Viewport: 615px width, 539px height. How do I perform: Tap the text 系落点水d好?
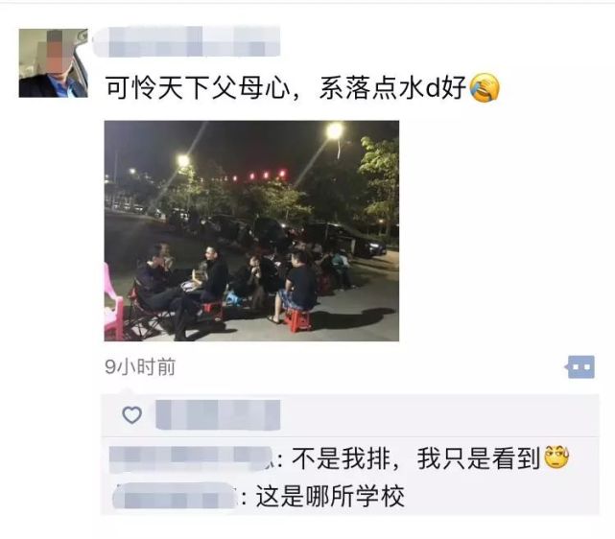(x=392, y=87)
